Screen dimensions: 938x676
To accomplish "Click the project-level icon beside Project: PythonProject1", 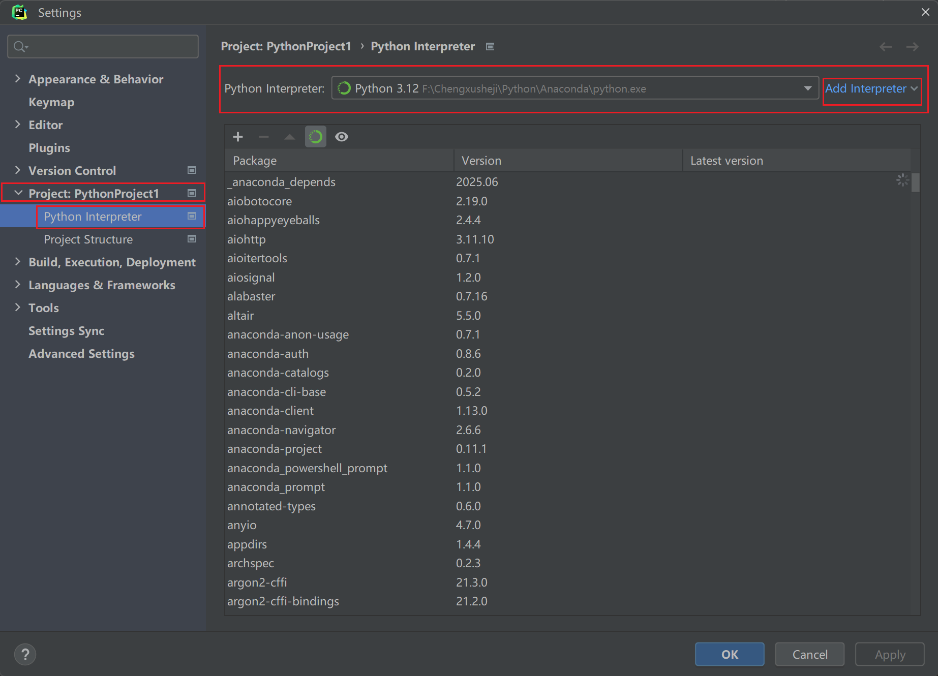I will coord(192,193).
